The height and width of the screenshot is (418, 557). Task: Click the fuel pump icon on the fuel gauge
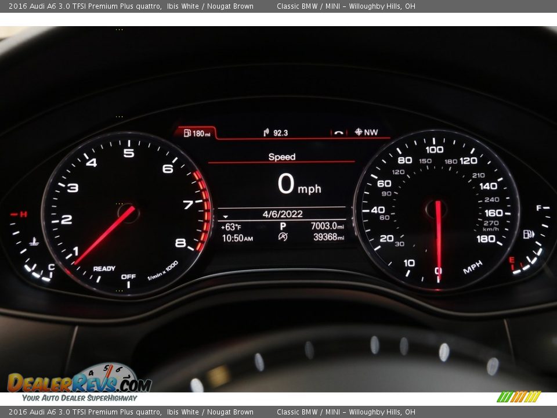point(528,234)
